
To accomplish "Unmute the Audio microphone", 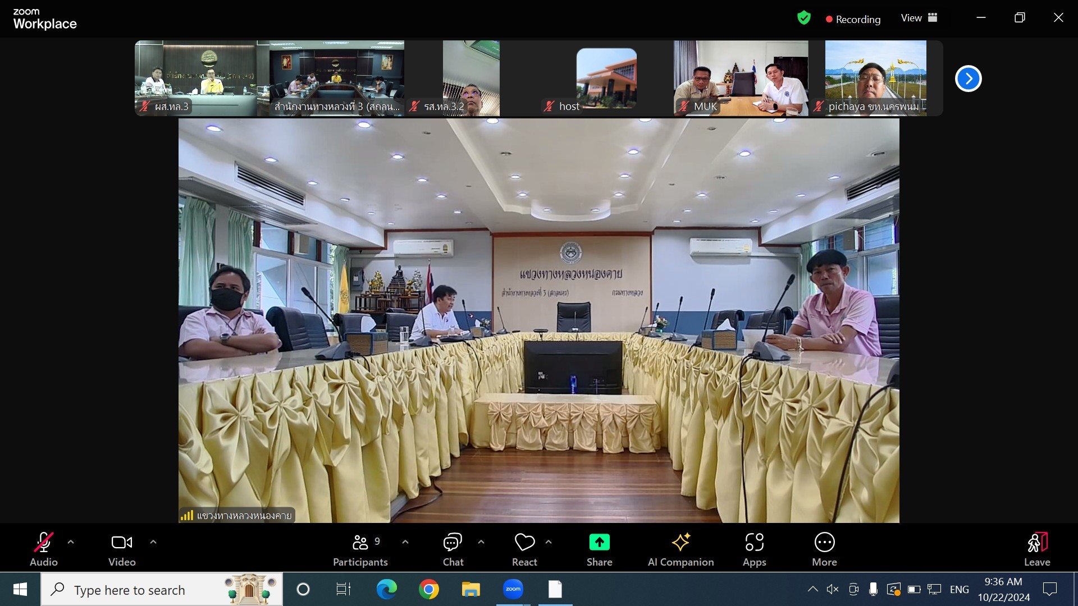I will tap(43, 543).
